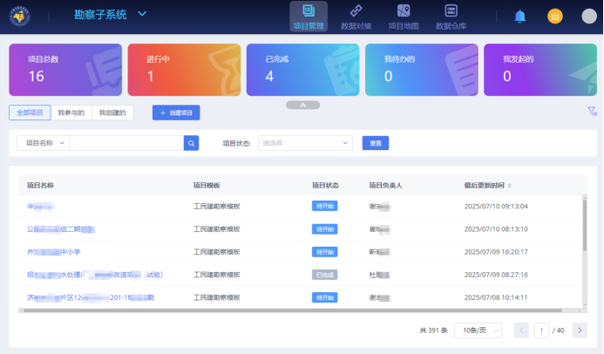Open the 项目状态 select dropdown
This screenshot has width=604, height=354.
305,143
